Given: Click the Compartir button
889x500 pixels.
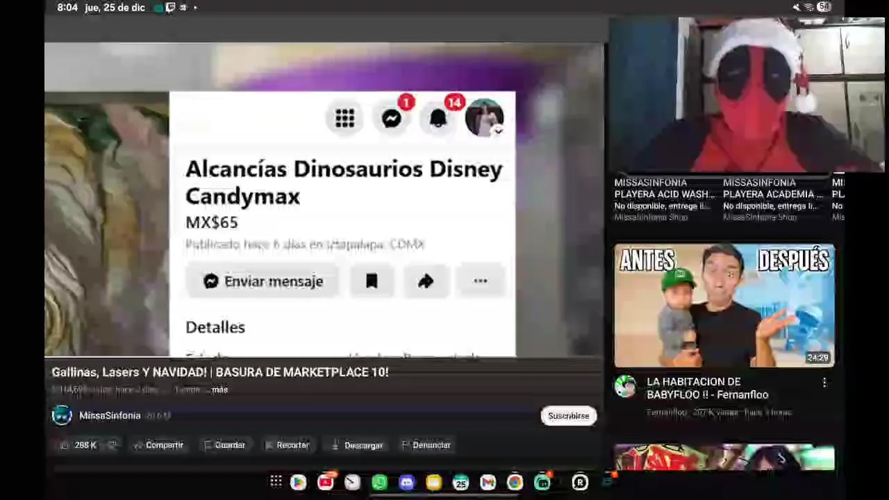Looking at the screenshot, I should pyautogui.click(x=158, y=445).
